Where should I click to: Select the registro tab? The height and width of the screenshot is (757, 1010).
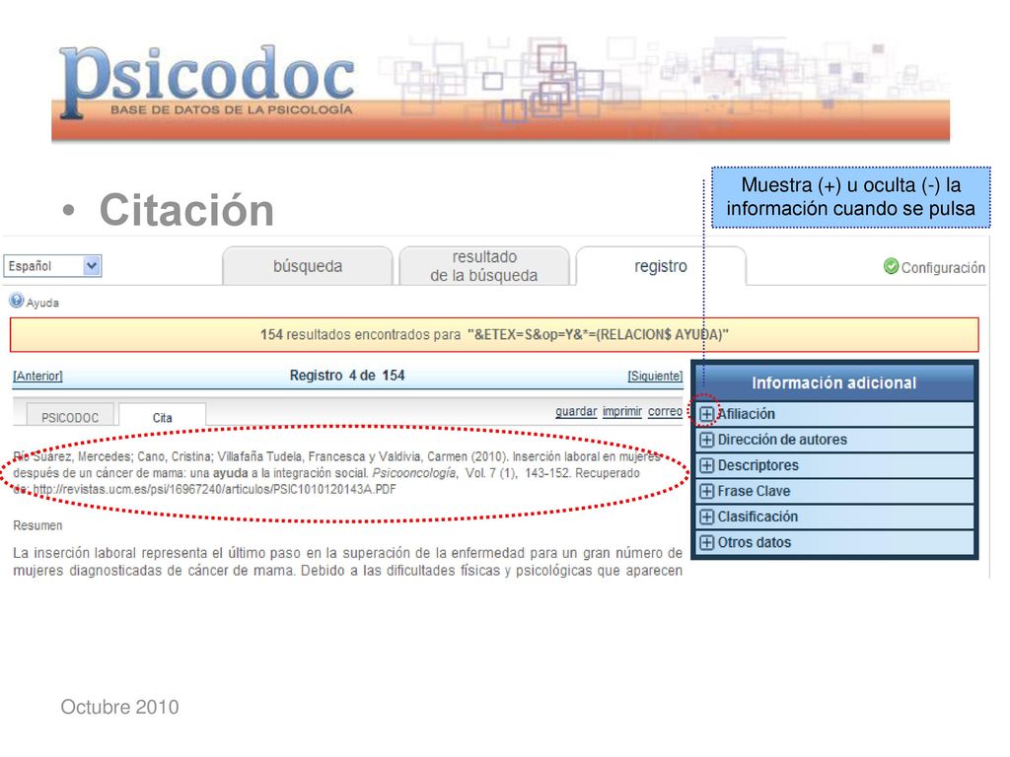pyautogui.click(x=661, y=266)
